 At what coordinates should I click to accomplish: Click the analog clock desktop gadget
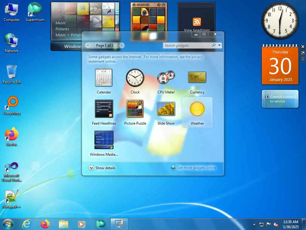280,21
